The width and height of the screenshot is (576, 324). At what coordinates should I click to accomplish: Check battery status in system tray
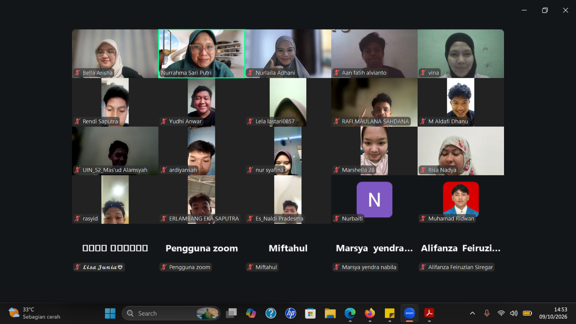click(x=527, y=313)
